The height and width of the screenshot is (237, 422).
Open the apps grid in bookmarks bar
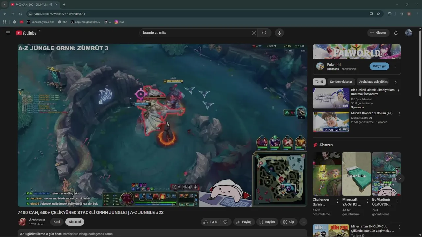click(4, 22)
